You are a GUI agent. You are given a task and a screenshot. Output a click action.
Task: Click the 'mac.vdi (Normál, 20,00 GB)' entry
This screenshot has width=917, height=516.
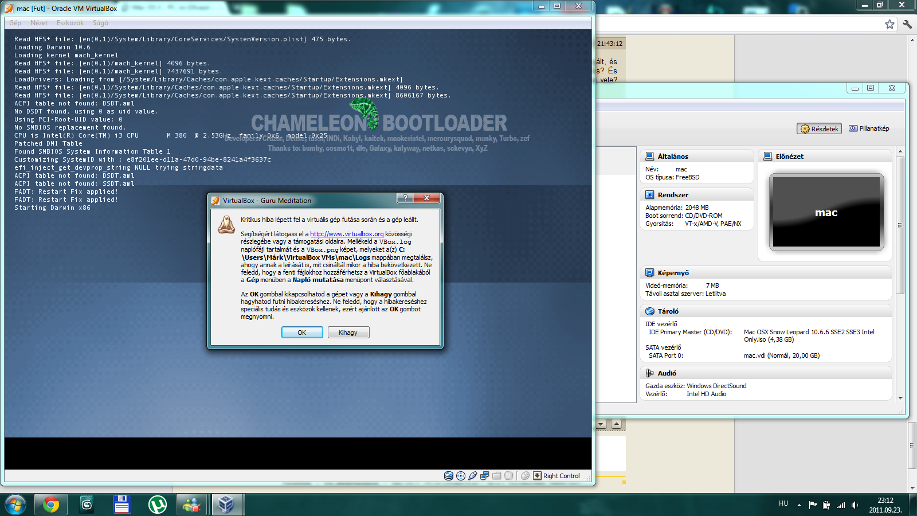[782, 355]
